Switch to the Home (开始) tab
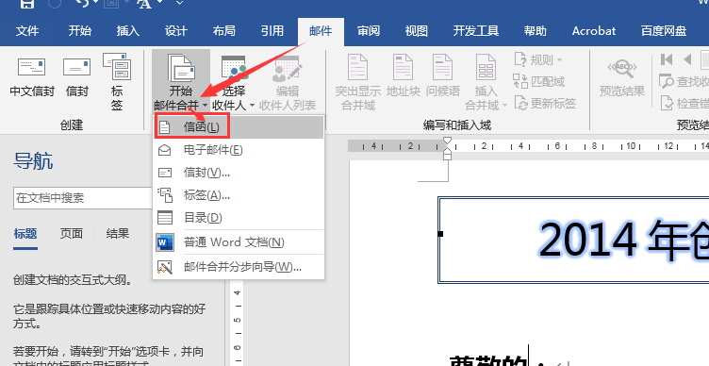709x366 pixels. click(79, 31)
